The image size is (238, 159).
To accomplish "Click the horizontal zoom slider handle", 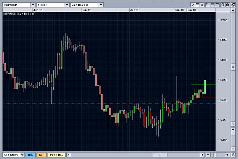I will (215, 155).
